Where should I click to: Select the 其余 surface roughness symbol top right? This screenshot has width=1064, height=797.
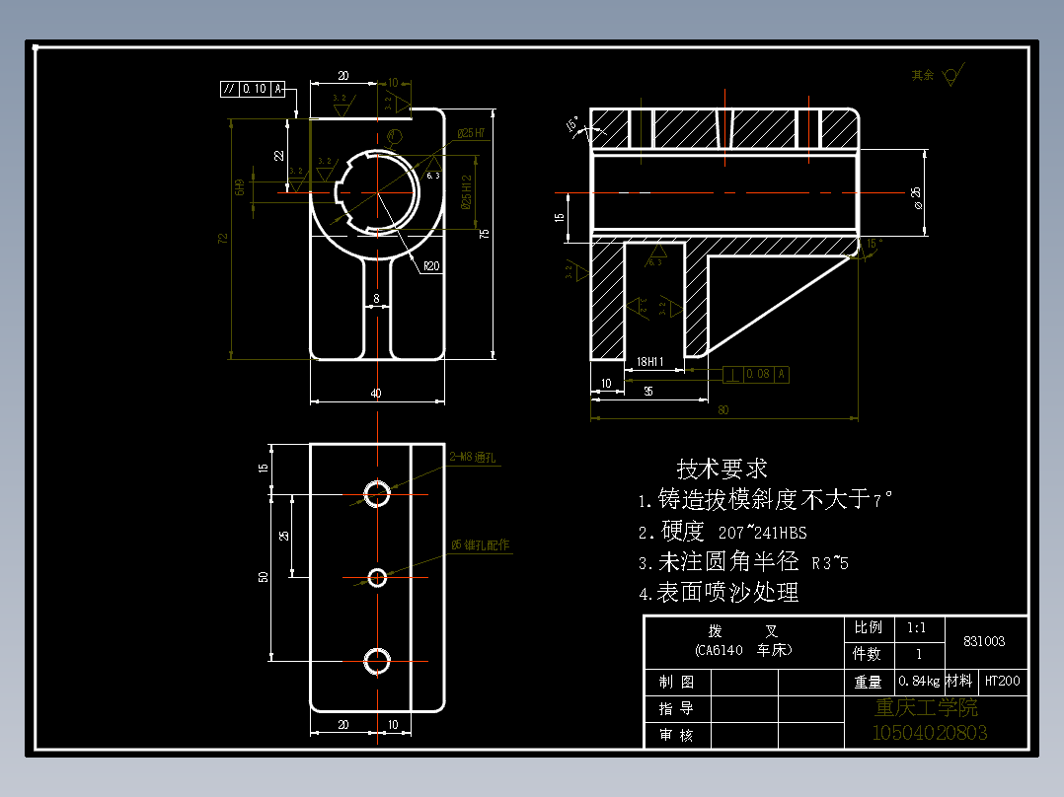(945, 72)
